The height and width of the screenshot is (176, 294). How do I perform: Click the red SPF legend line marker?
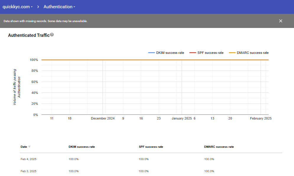coord(193,53)
